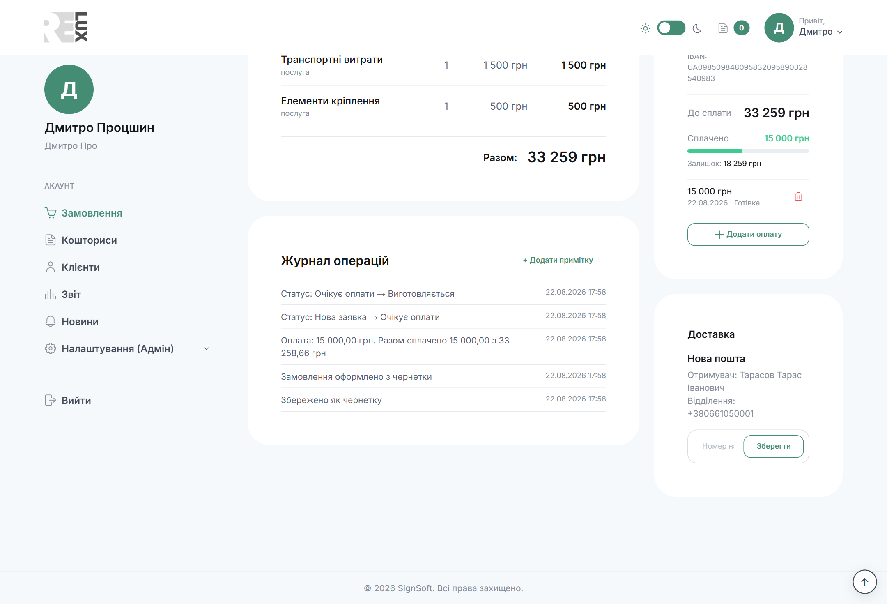
Task: Select the Транспортні витрати row name
Action: (x=332, y=60)
